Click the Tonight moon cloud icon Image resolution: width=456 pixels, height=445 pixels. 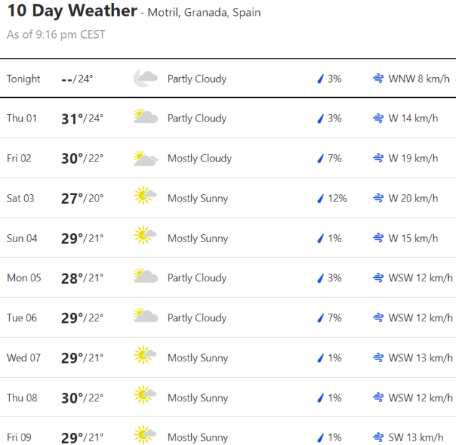[146, 79]
